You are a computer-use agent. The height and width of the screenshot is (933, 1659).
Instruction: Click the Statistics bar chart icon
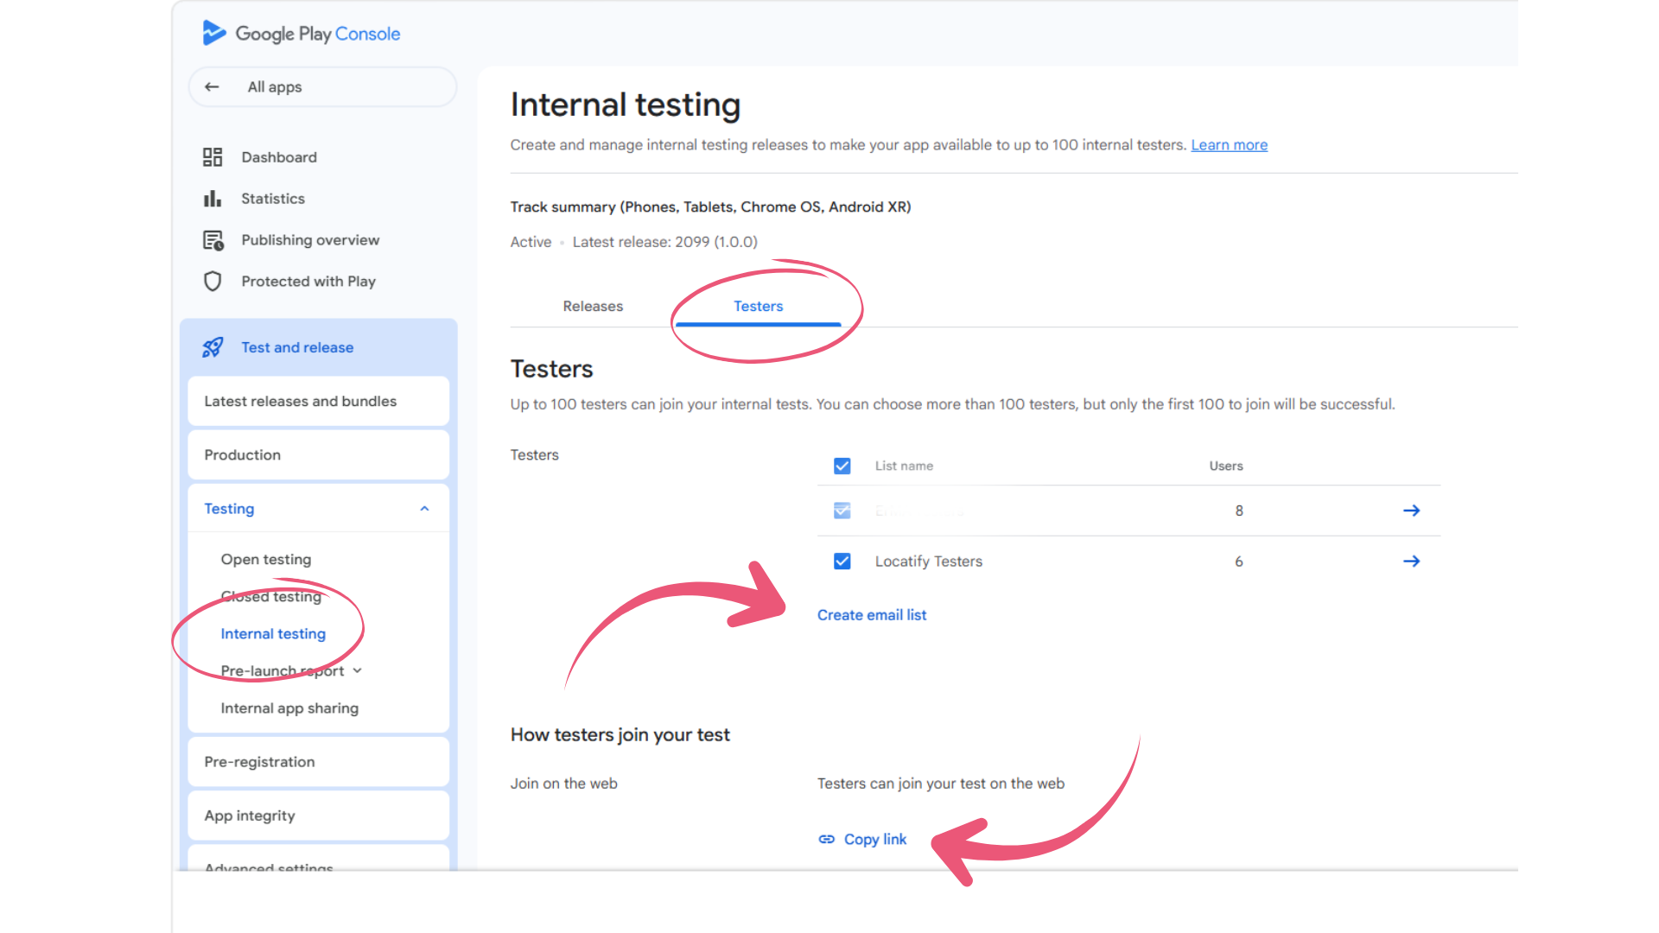pyautogui.click(x=213, y=199)
